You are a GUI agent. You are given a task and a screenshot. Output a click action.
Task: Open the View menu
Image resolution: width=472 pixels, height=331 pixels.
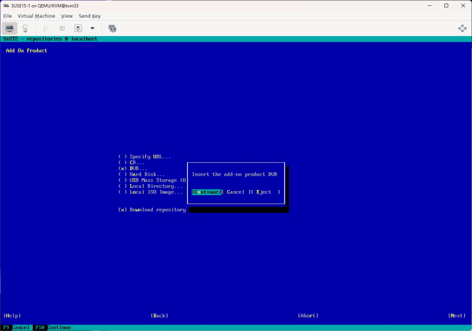click(67, 16)
